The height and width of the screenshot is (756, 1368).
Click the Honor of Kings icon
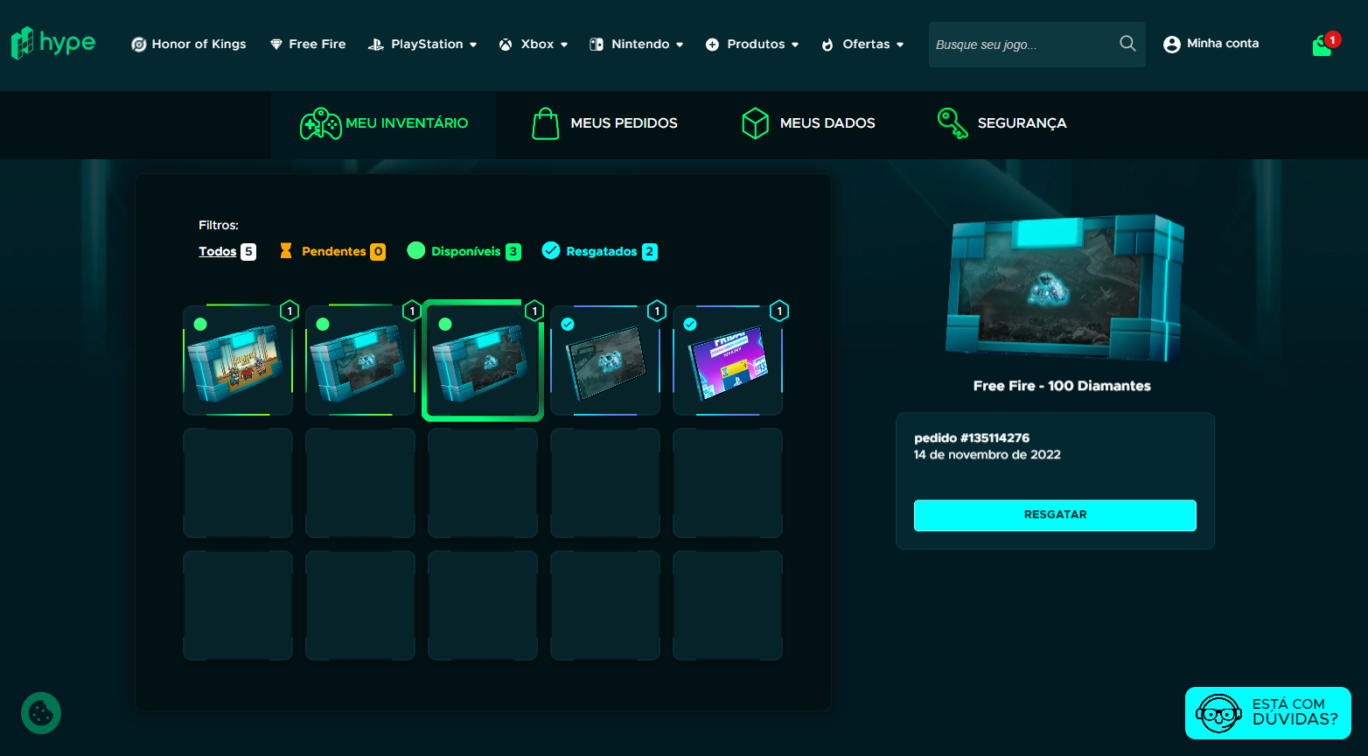[x=138, y=45]
